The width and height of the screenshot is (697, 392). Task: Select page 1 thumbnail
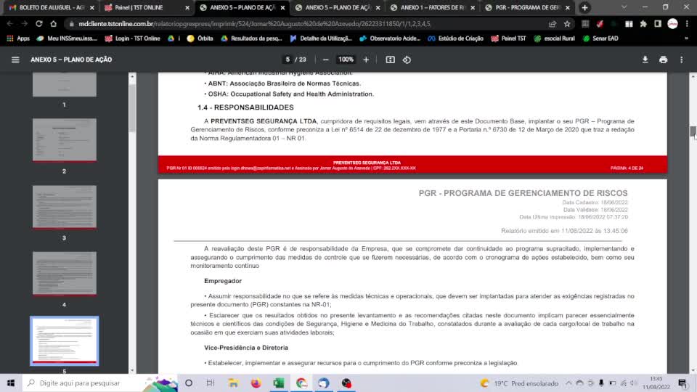tap(64, 85)
